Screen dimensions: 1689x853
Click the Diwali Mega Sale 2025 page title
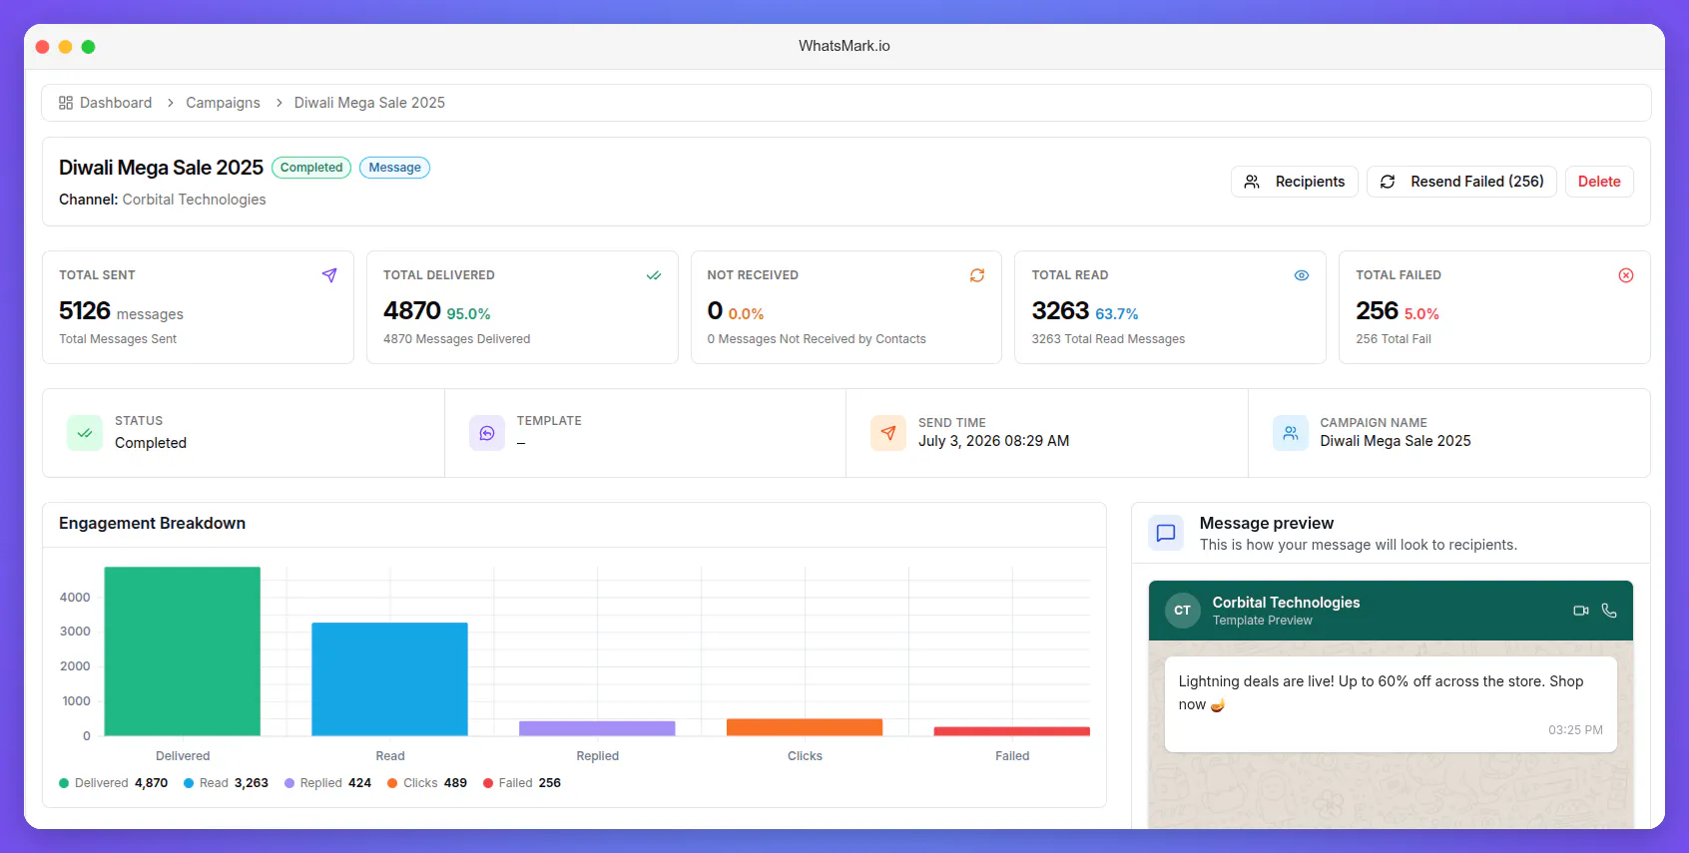[x=161, y=168]
